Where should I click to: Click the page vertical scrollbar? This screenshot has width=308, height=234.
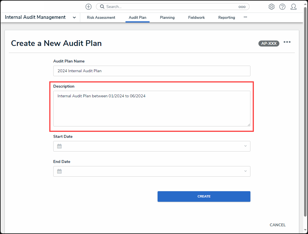click(305, 114)
